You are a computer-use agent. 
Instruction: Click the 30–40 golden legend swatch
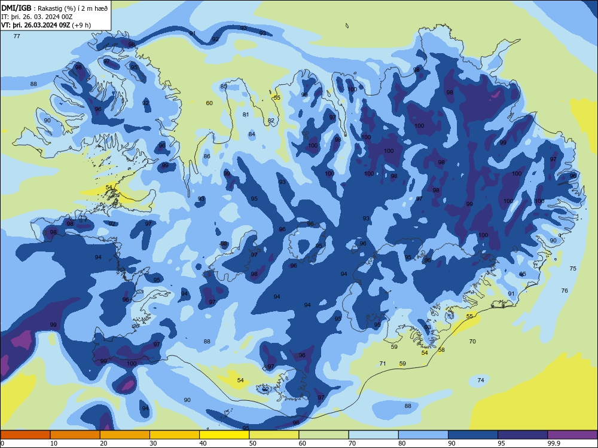click(x=175, y=435)
